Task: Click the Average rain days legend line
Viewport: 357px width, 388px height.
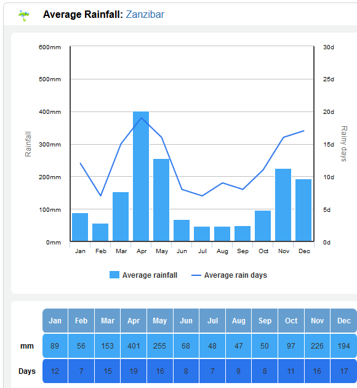Action: (x=196, y=275)
